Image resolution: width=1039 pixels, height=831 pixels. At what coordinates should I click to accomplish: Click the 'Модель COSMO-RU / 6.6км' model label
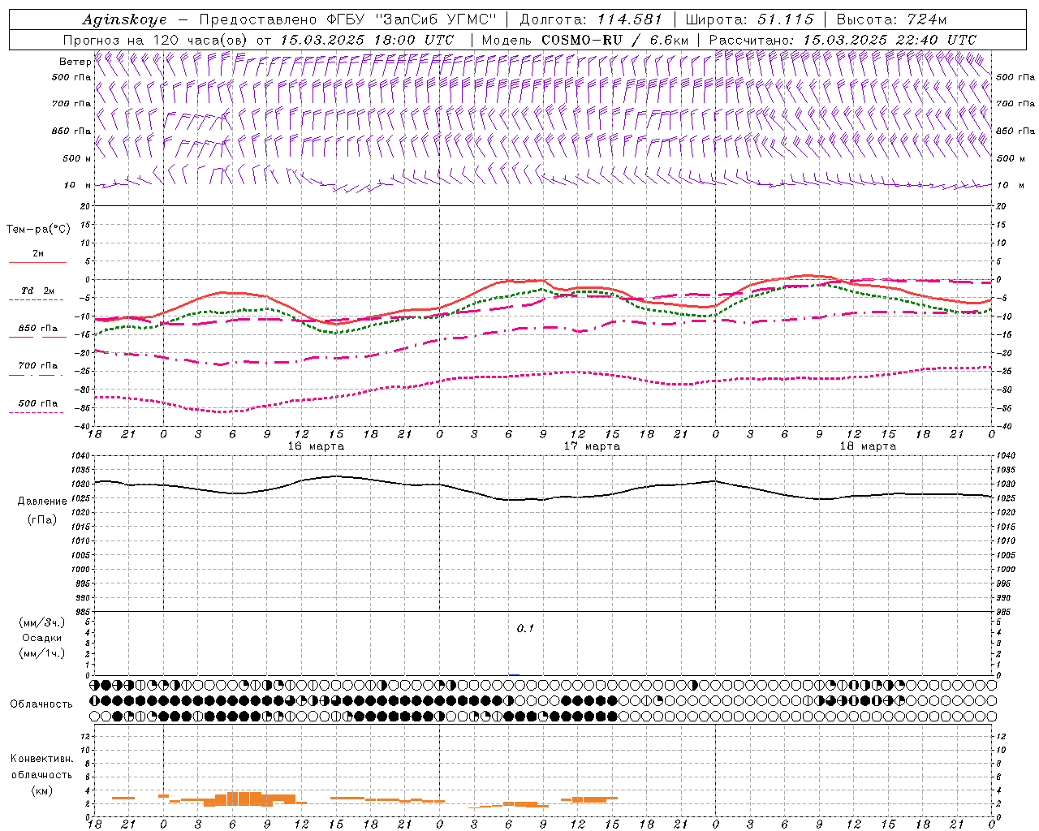click(585, 40)
